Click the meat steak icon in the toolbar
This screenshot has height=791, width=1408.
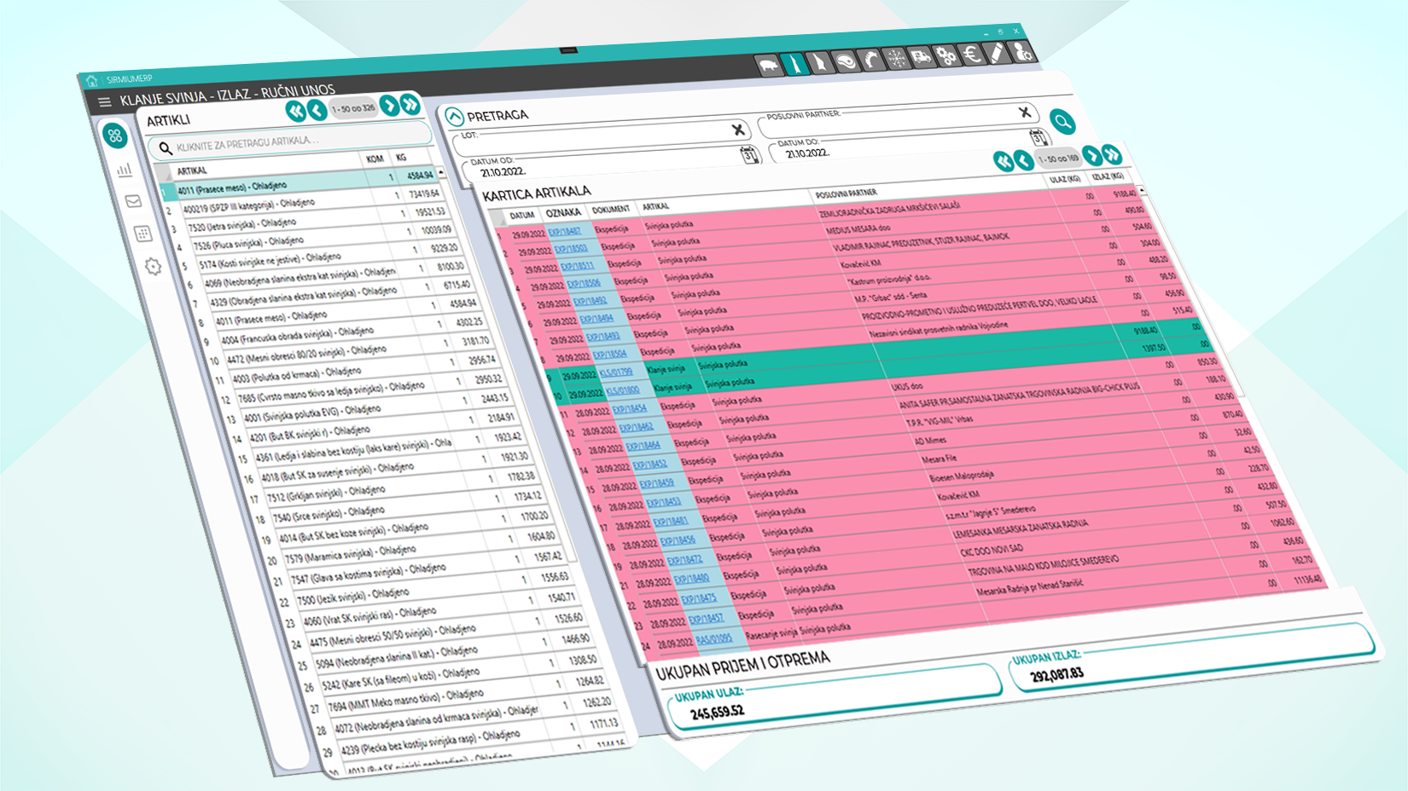point(846,62)
